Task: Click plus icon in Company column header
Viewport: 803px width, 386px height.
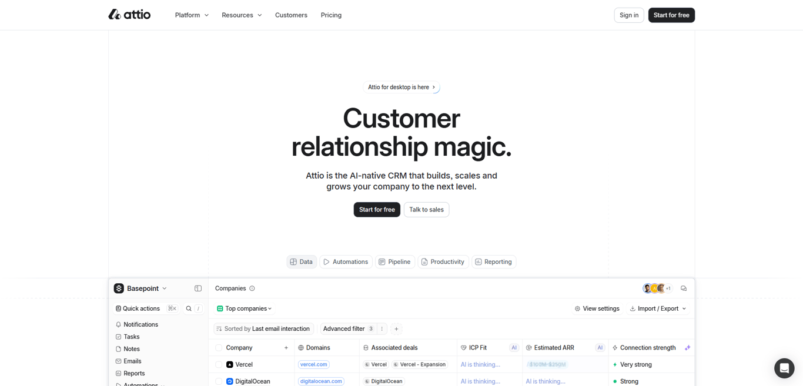Action: pyautogui.click(x=286, y=348)
